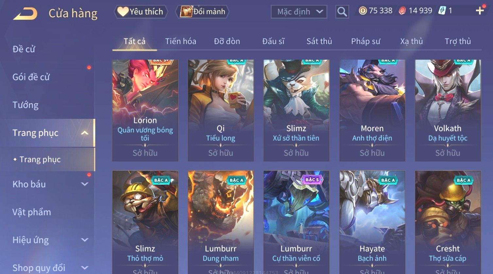Expand the Kho báu sidebar section
This screenshot has height=274, width=493.
[x=84, y=184]
